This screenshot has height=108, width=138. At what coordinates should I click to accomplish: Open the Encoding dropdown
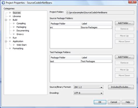pos(89,93)
